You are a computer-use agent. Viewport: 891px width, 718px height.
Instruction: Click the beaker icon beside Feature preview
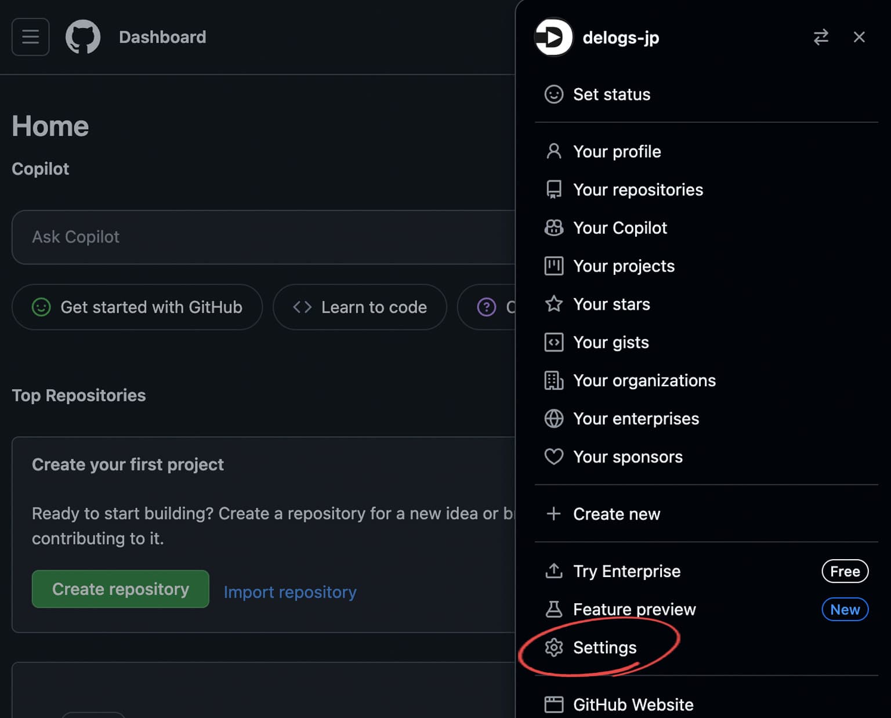pos(554,609)
